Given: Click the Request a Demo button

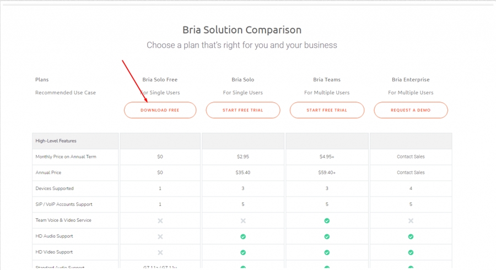Looking at the screenshot, I should point(411,110).
